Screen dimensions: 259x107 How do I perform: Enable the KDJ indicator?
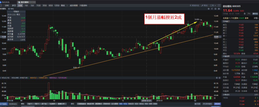tap(136, 104)
